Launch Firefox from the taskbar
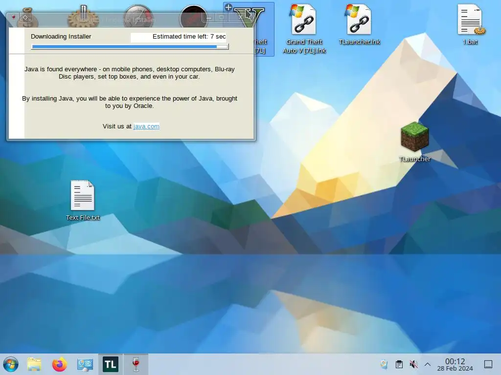The width and height of the screenshot is (501, 375). click(x=59, y=364)
